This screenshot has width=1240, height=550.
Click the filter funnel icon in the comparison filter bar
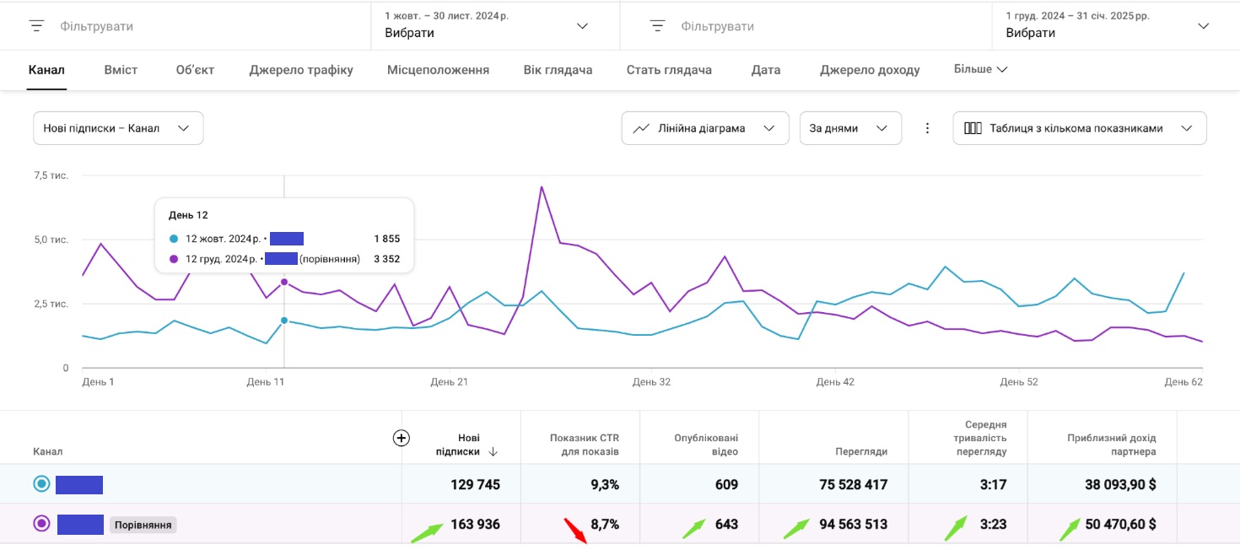pos(656,25)
